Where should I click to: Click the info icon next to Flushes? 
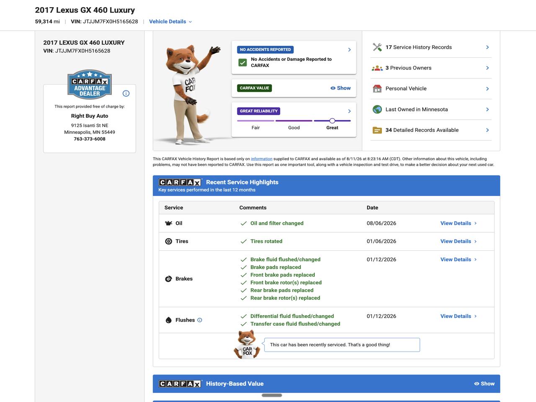pos(200,320)
